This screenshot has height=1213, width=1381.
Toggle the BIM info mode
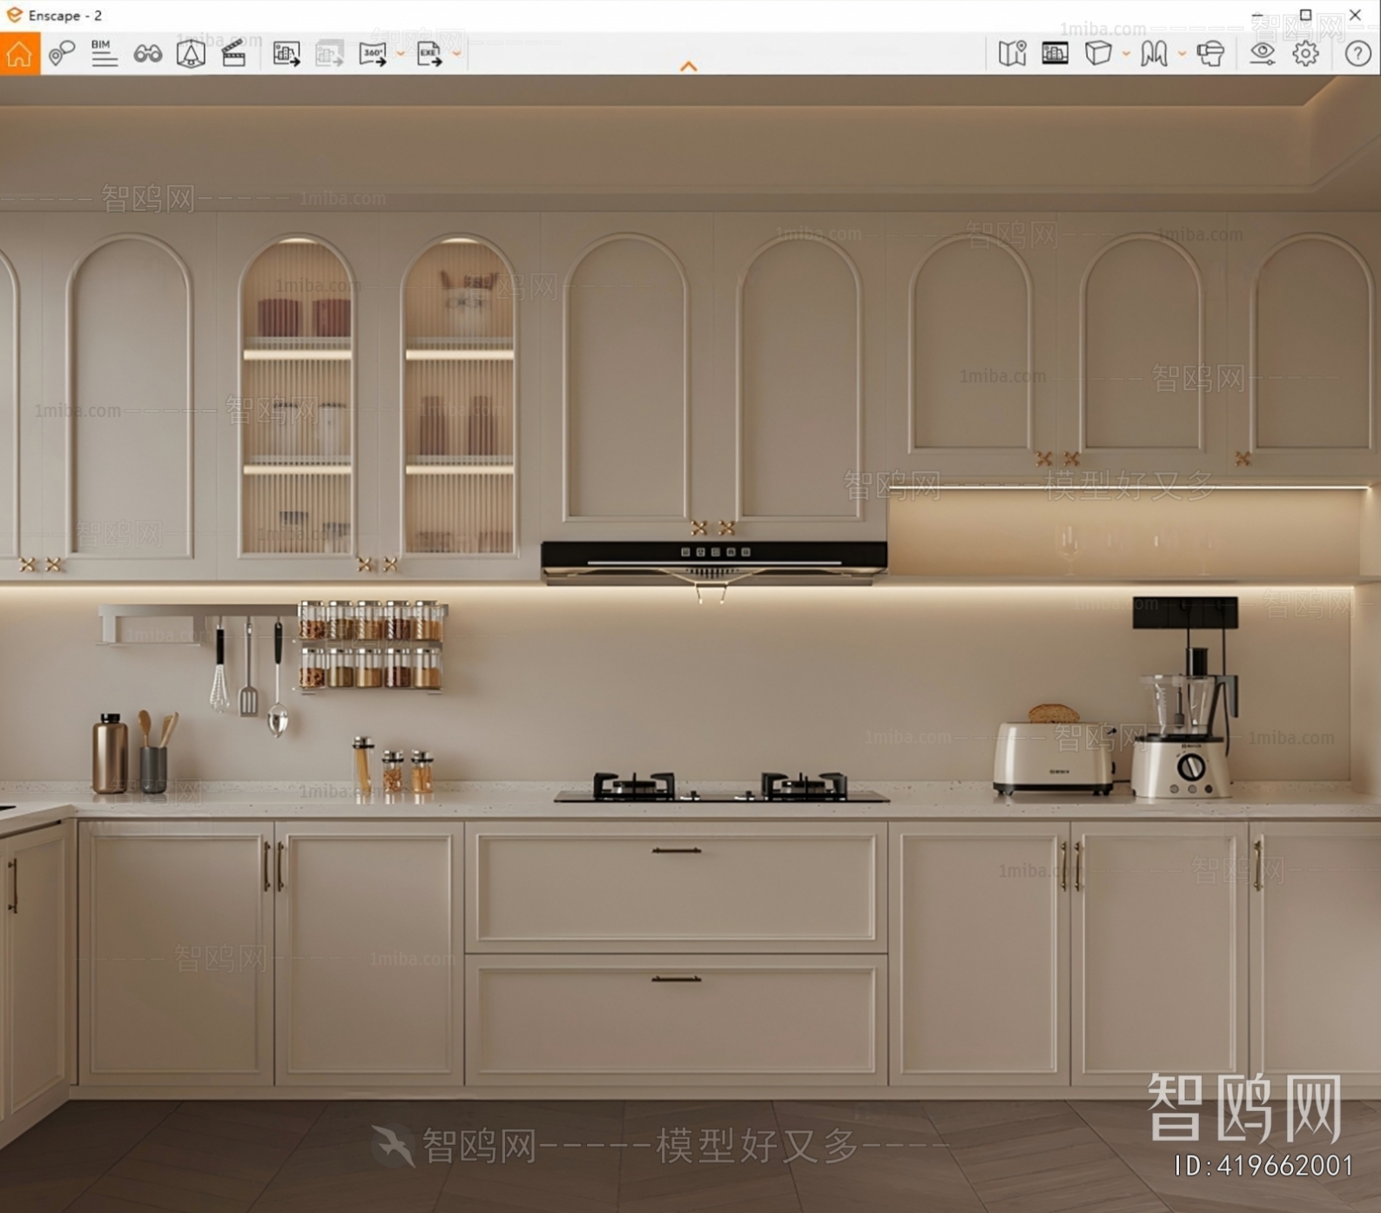104,54
